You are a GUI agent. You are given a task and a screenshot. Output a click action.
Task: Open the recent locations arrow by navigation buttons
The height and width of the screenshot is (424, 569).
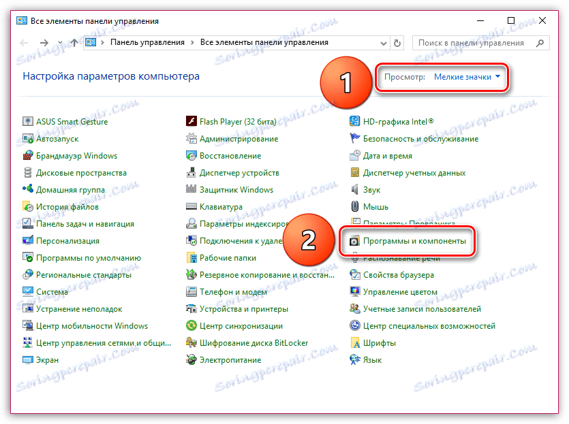point(60,43)
